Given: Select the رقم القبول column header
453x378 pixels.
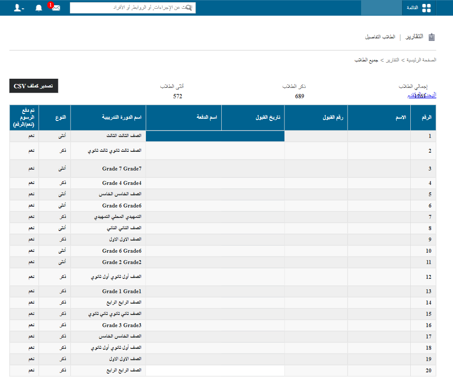Looking at the screenshot, I should (x=316, y=118).
